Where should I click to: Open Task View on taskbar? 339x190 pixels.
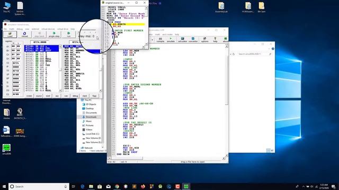[x=74, y=186]
